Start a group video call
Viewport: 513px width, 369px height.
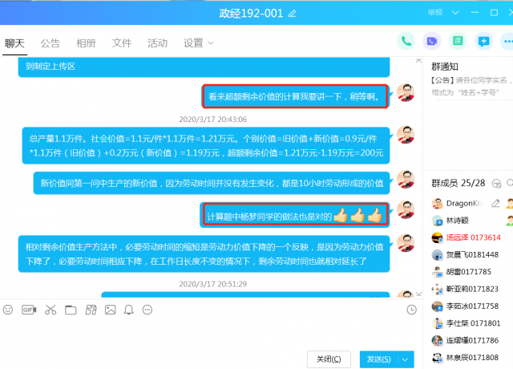[x=432, y=41]
